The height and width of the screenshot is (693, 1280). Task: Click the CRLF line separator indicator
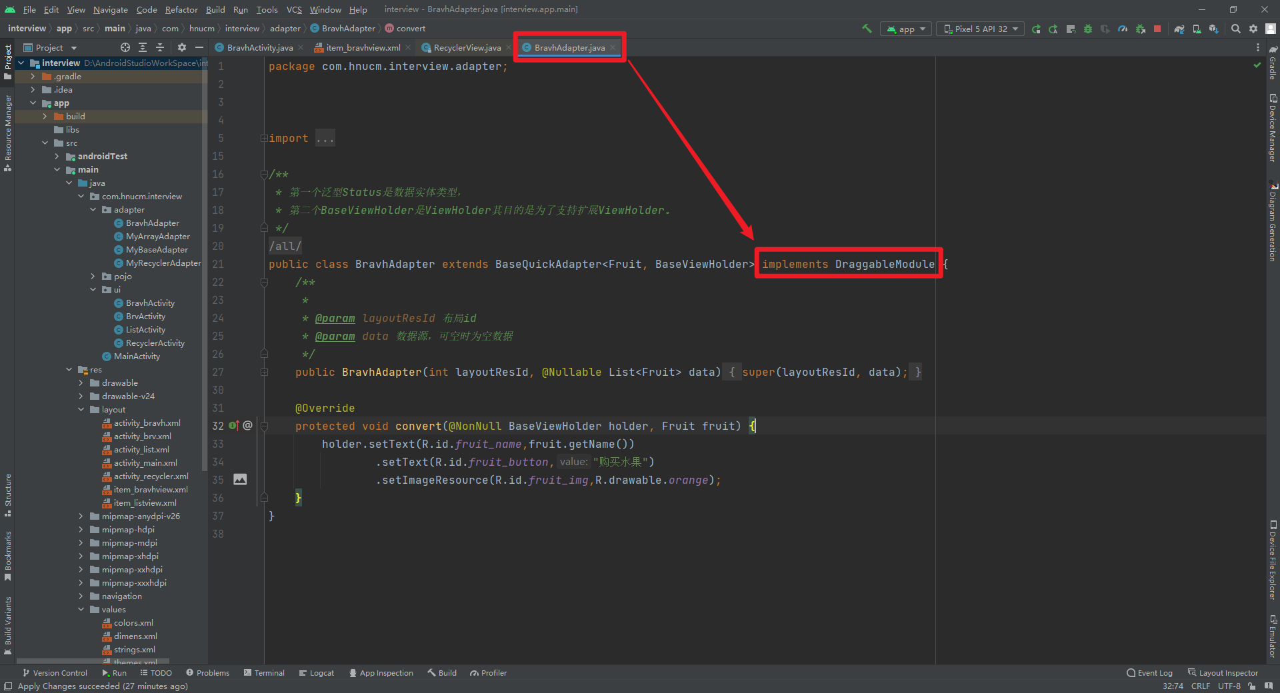pyautogui.click(x=1201, y=686)
